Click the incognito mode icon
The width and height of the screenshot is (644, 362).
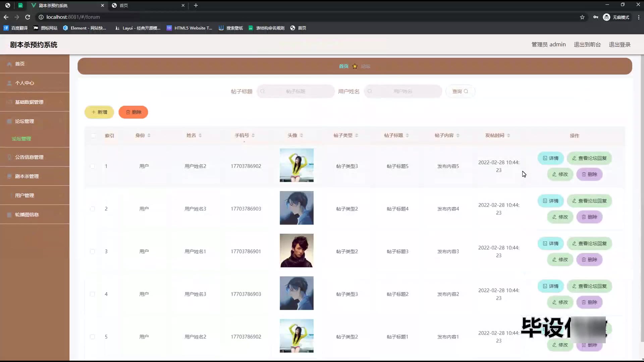[x=606, y=17]
